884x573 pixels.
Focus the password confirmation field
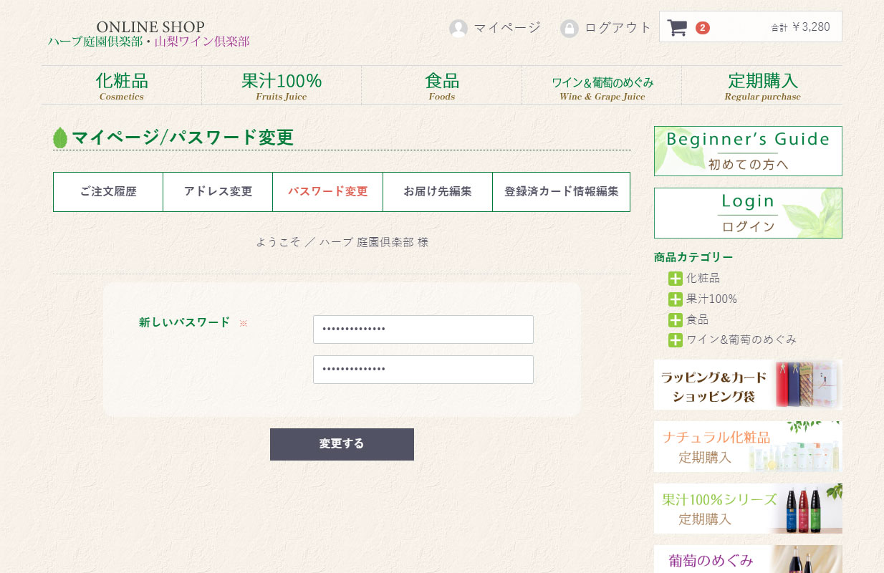tap(423, 370)
